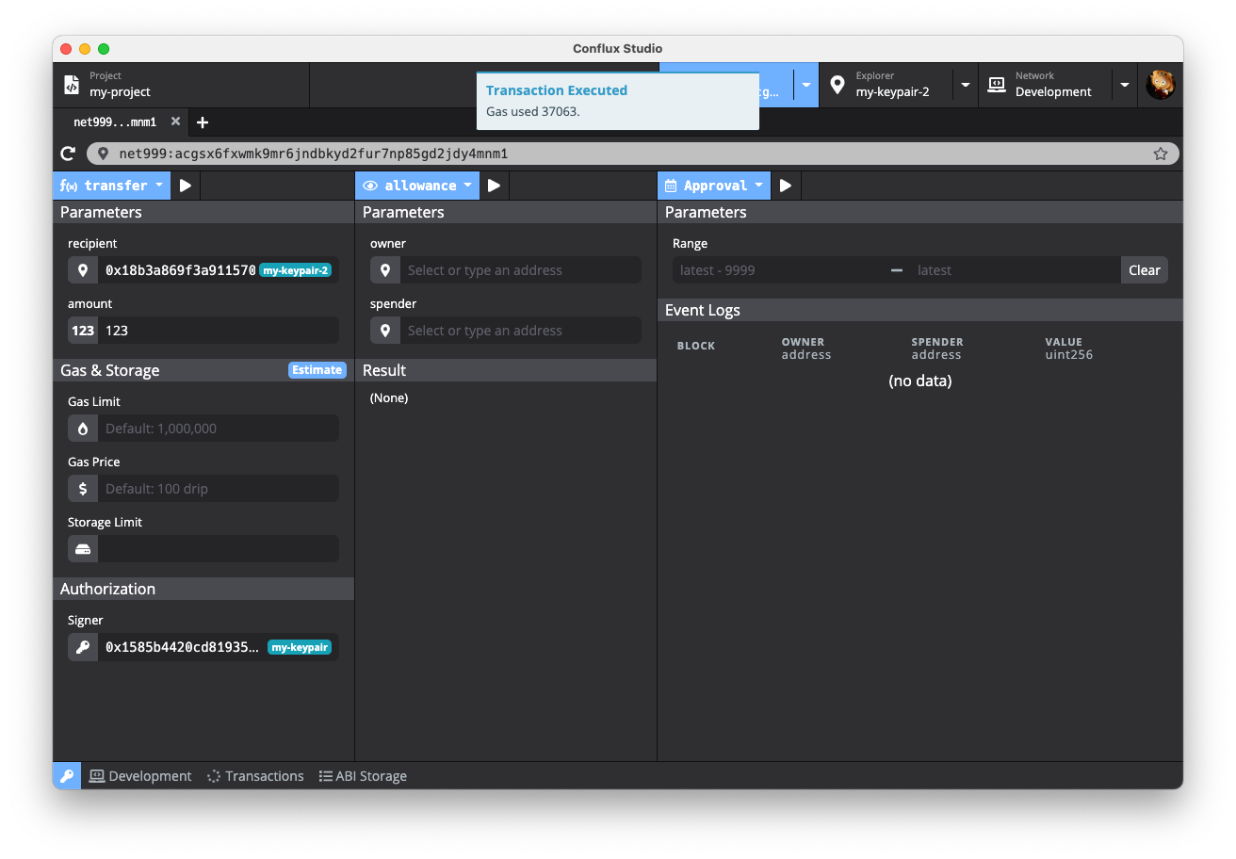
Task: Click the 'Gas used 37063.' text
Action: [533, 111]
